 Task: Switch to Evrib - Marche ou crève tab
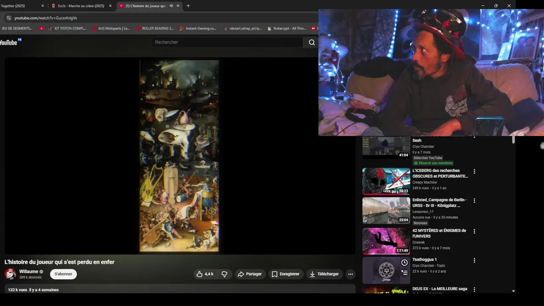[81, 6]
